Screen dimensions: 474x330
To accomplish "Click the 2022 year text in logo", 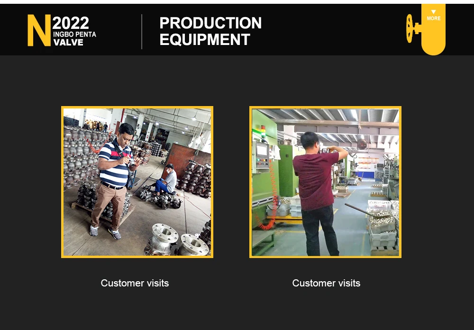I will (x=71, y=23).
